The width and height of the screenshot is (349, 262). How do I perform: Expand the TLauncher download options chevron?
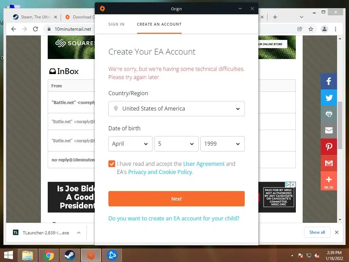(79, 233)
